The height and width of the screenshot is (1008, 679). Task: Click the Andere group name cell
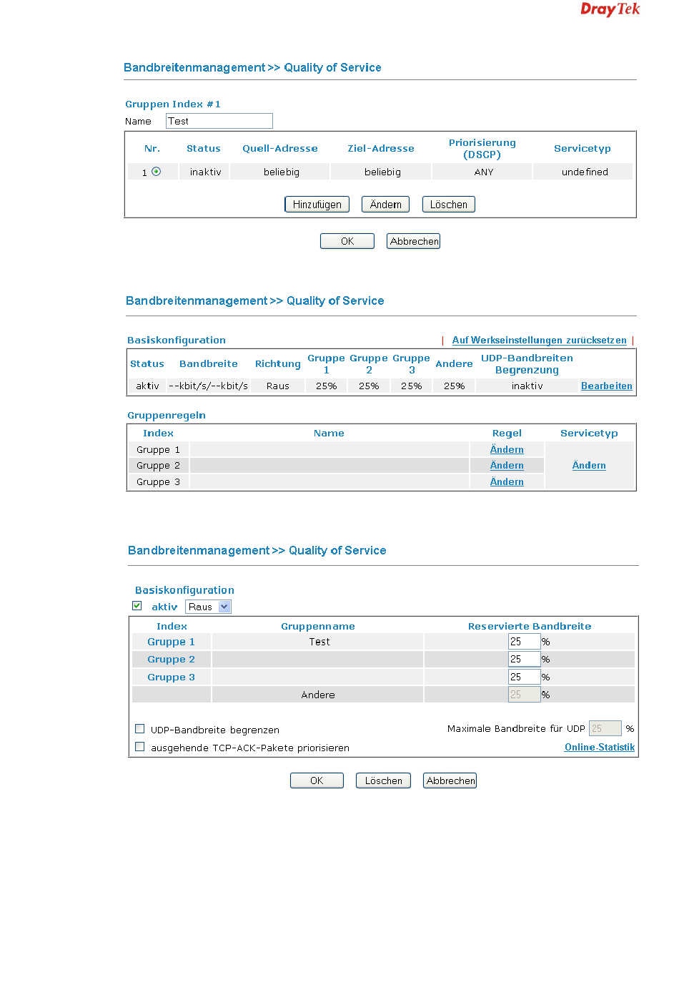click(x=318, y=695)
